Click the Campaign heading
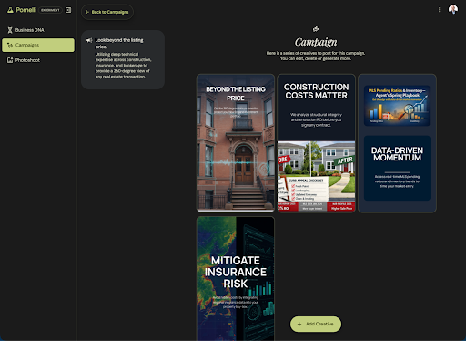 click(x=316, y=42)
